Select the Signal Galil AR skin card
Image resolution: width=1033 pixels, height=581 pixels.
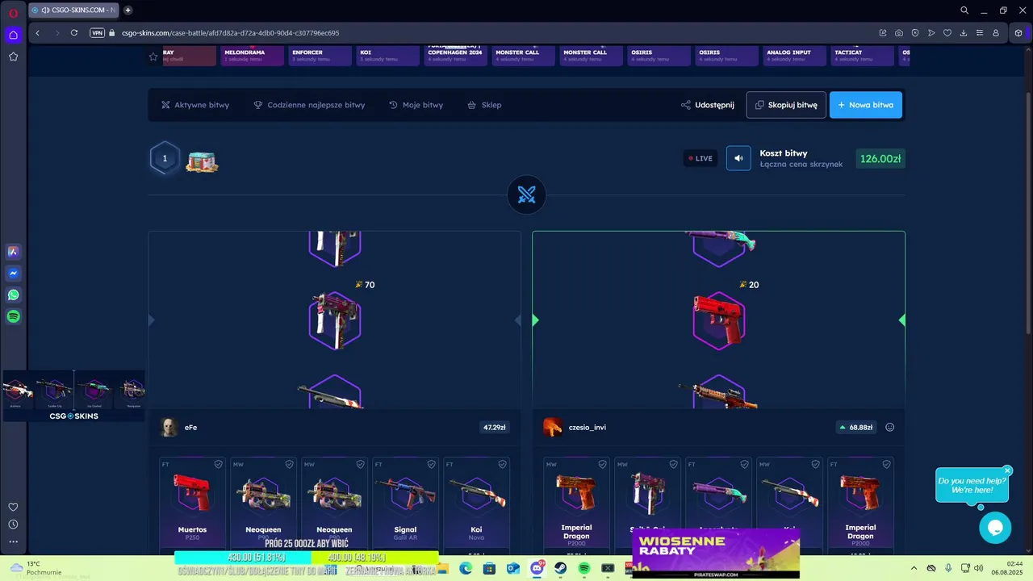(405, 506)
